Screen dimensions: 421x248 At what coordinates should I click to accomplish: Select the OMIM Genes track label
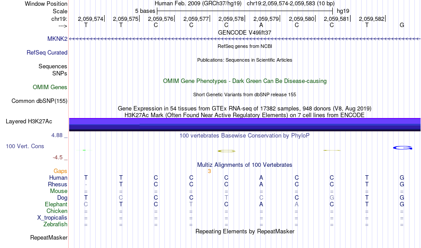click(x=50, y=87)
